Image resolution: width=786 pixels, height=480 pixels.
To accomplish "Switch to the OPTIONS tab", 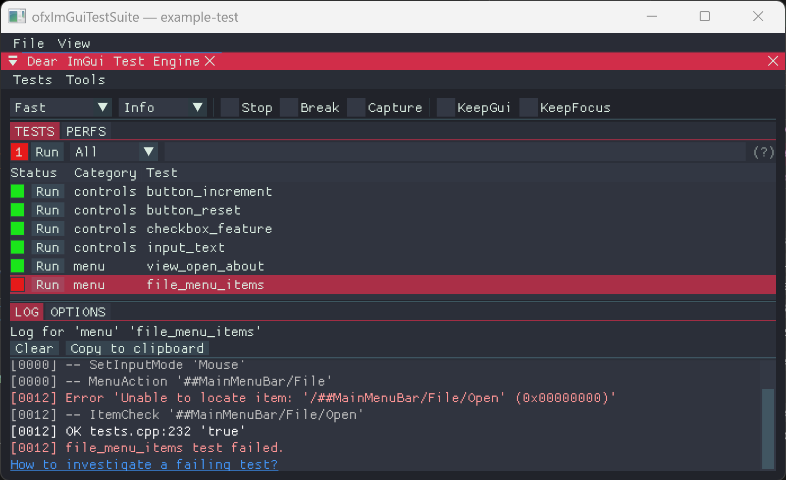I will click(x=78, y=312).
